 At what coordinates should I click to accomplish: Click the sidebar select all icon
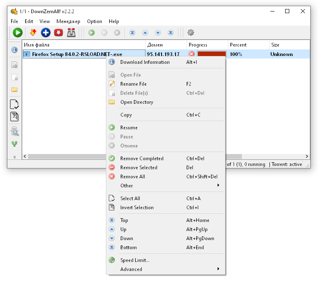(x=14, y=104)
